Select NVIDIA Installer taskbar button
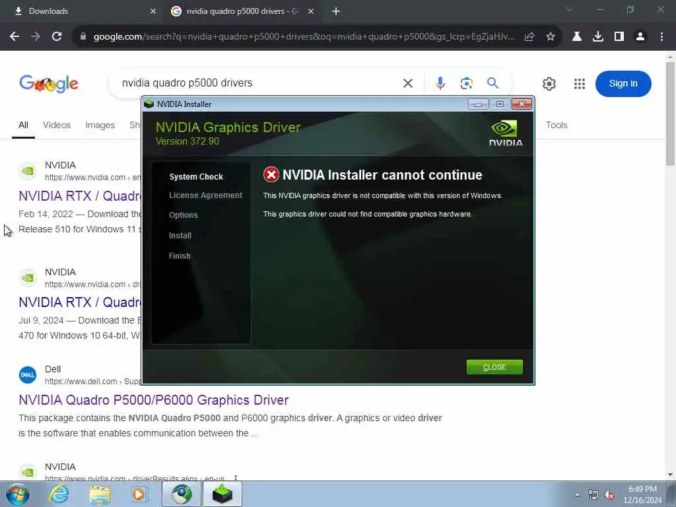 pyautogui.click(x=222, y=494)
